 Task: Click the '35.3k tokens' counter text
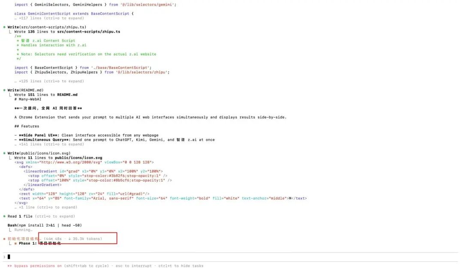(87, 239)
